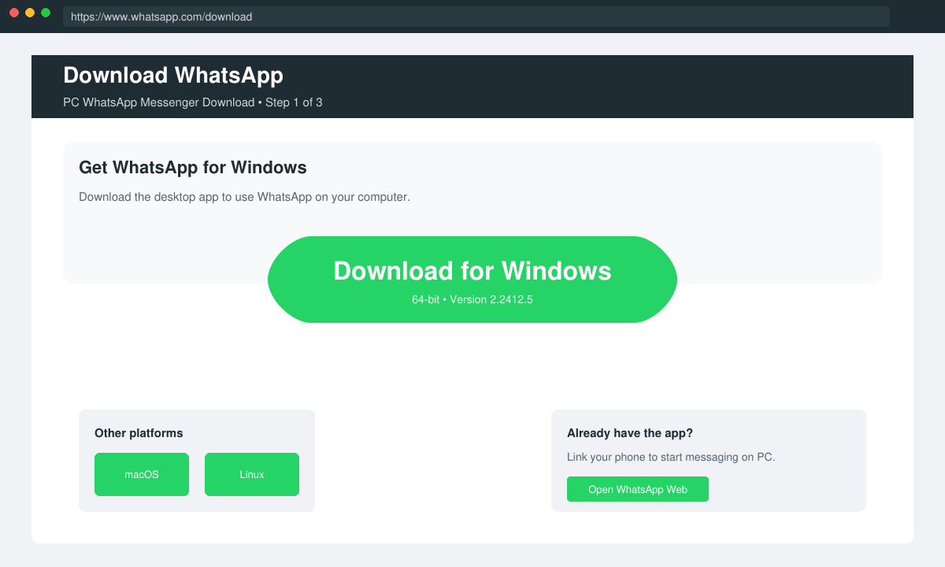Focus the browser address bar URL
The height and width of the screenshot is (567, 945).
point(476,17)
